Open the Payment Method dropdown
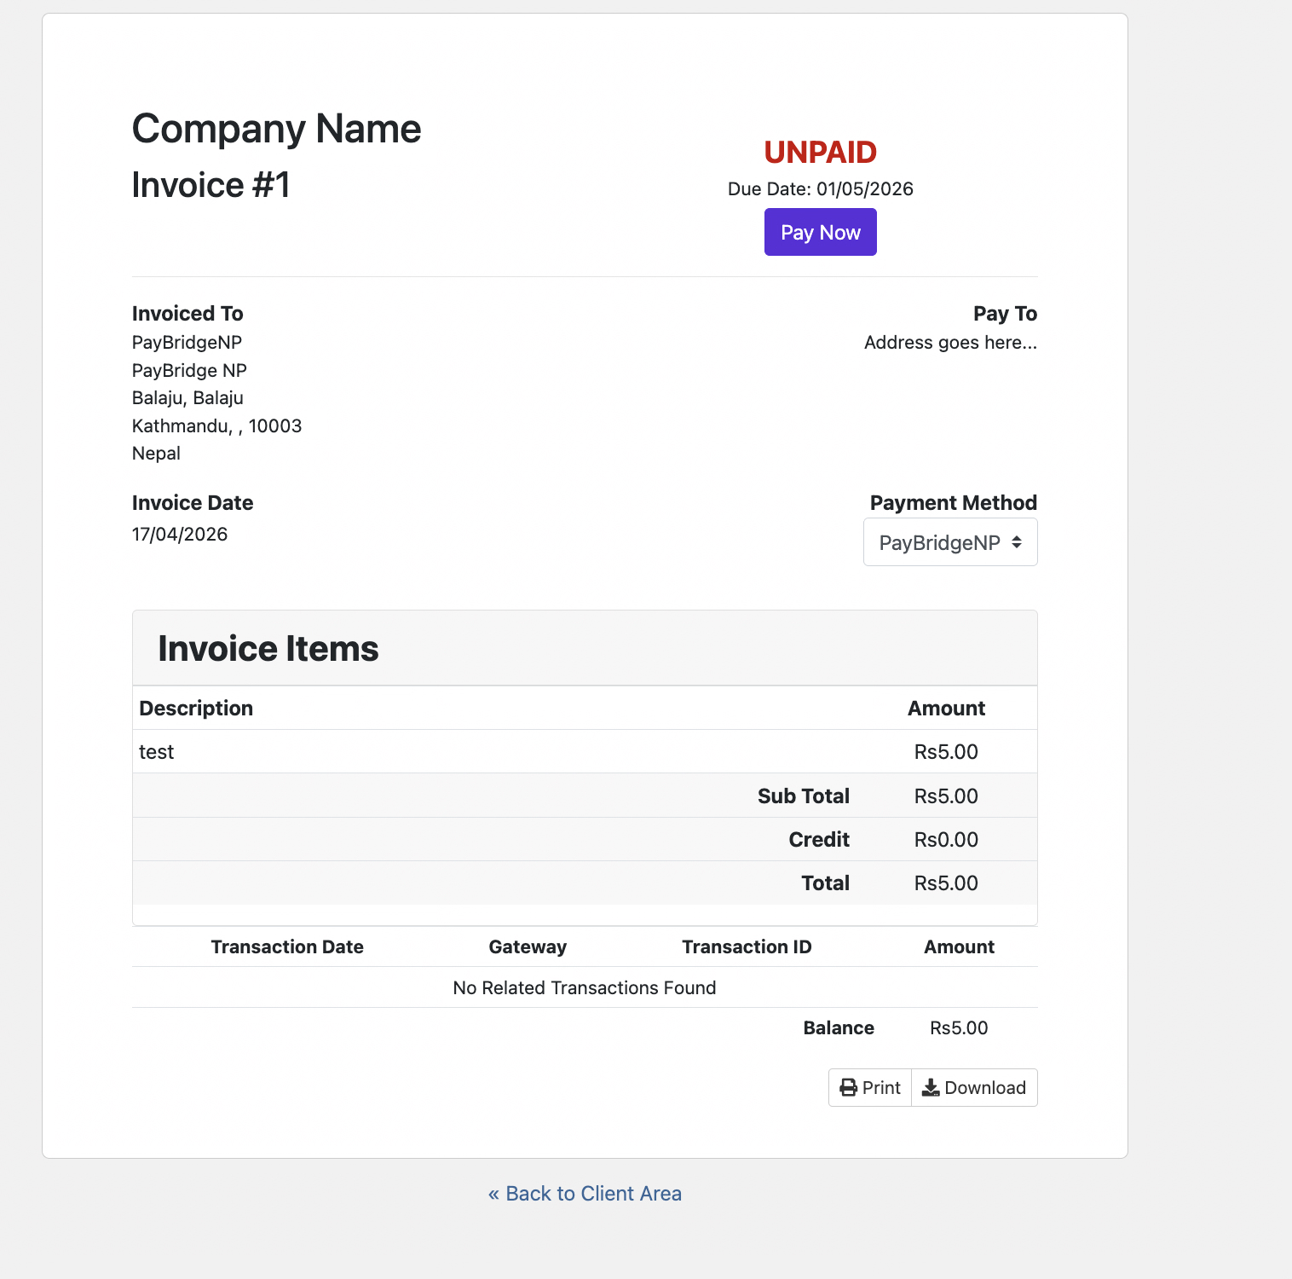 click(x=950, y=542)
